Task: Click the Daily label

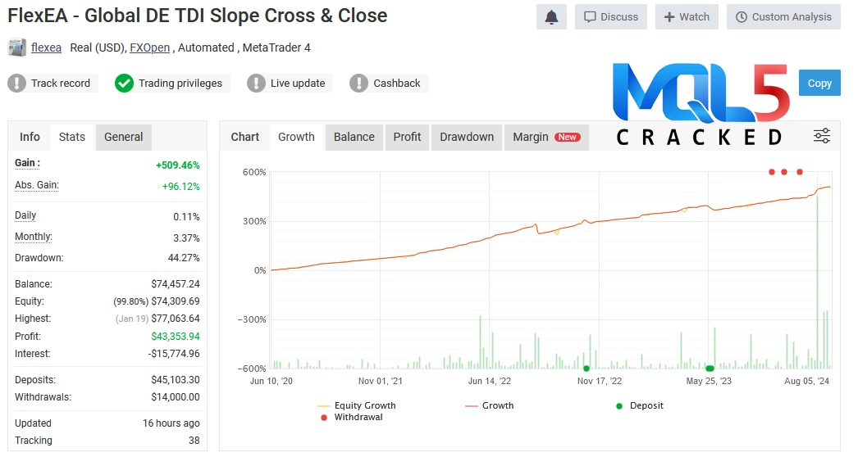Action: 25,215
